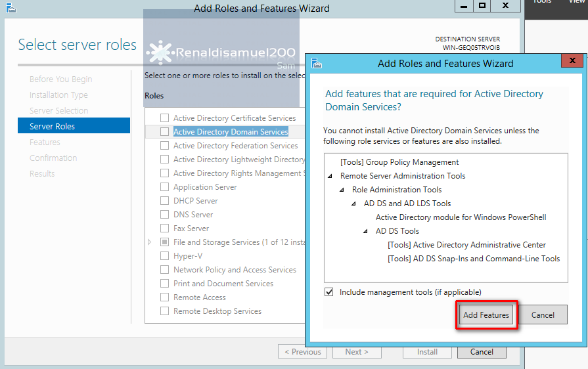The image size is (588, 369).
Task: Check Remote Desktop Services role
Action: (x=164, y=311)
